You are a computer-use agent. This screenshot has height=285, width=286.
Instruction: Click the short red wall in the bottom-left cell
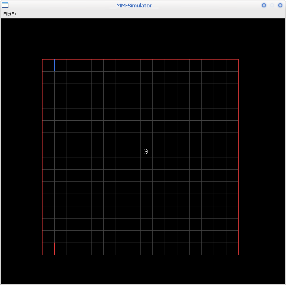click(x=54, y=249)
